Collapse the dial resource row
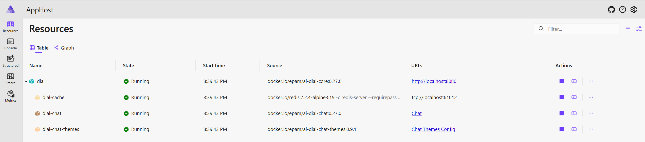Image resolution: width=645 pixels, height=142 pixels. click(26, 81)
